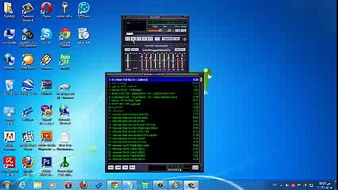Open the Adobe Photoshop desktop shortcut
Screen dimensions: 338x190
(47, 166)
